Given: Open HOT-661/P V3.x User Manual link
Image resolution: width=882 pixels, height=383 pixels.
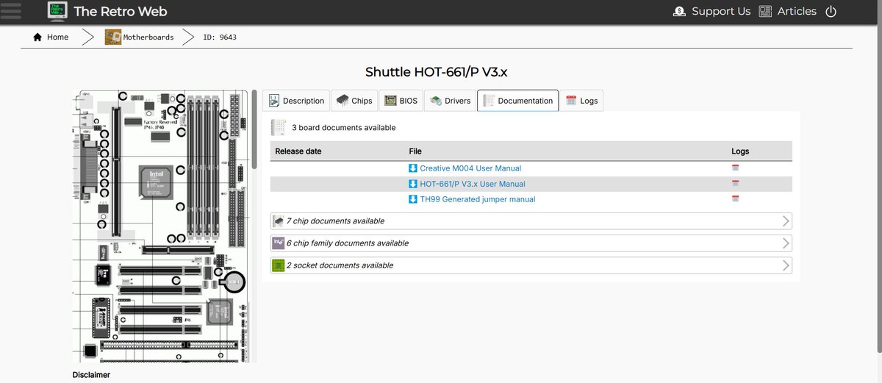Looking at the screenshot, I should pyautogui.click(x=473, y=184).
